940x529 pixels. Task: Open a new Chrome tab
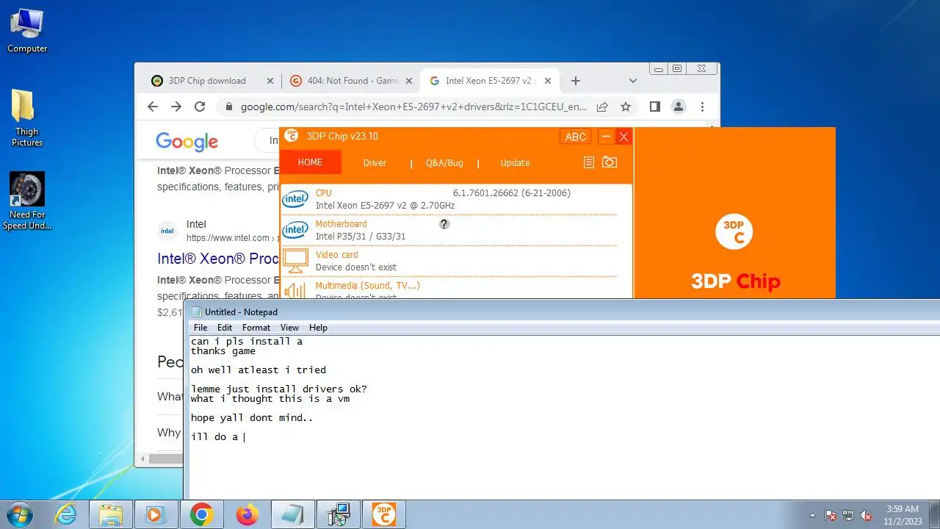pos(576,81)
